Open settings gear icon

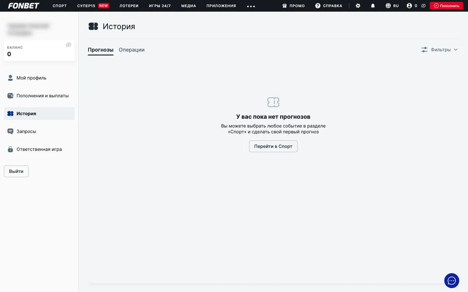pyautogui.click(x=358, y=6)
